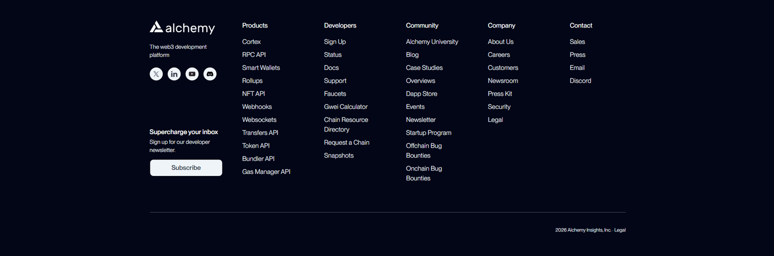Open Discord under Contact
This screenshot has width=774, height=256.
click(x=580, y=81)
